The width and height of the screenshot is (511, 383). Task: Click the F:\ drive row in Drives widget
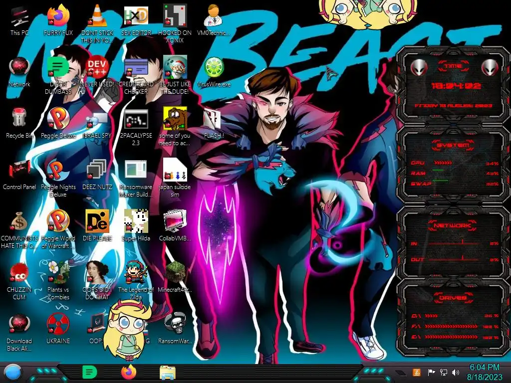click(455, 326)
